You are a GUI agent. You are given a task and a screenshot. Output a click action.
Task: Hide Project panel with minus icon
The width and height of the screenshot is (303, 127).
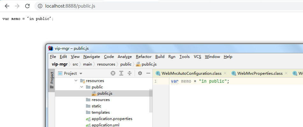click(148, 73)
